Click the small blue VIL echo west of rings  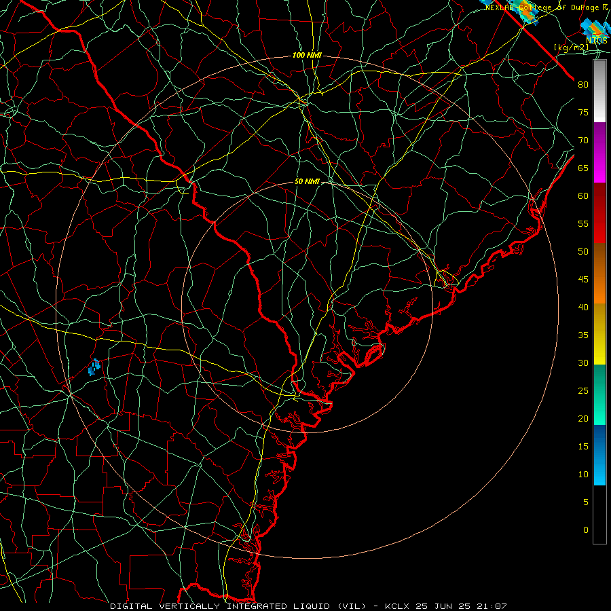pyautogui.click(x=94, y=367)
